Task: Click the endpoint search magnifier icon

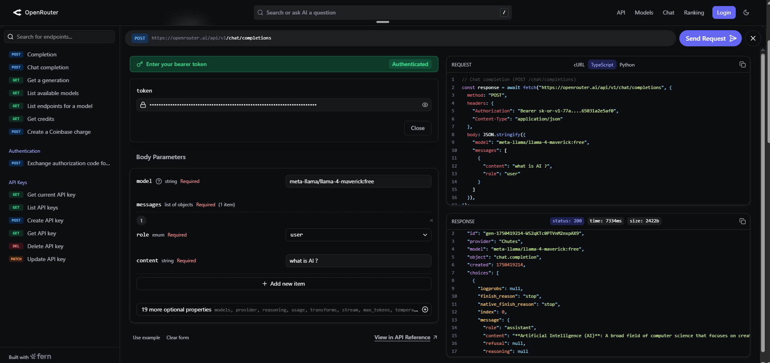Action: [x=11, y=37]
